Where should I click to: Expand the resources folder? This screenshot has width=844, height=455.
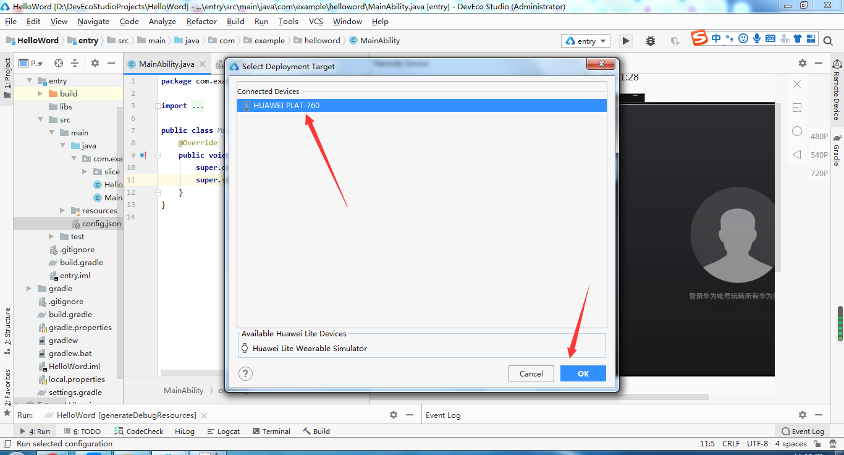point(62,211)
